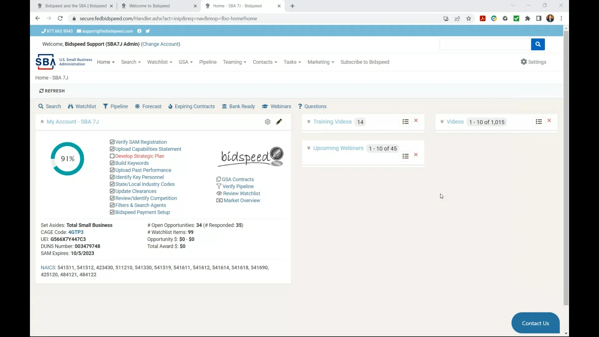Uncheck the Build Keywords checkbox
Image resolution: width=599 pixels, height=337 pixels.
coord(112,163)
